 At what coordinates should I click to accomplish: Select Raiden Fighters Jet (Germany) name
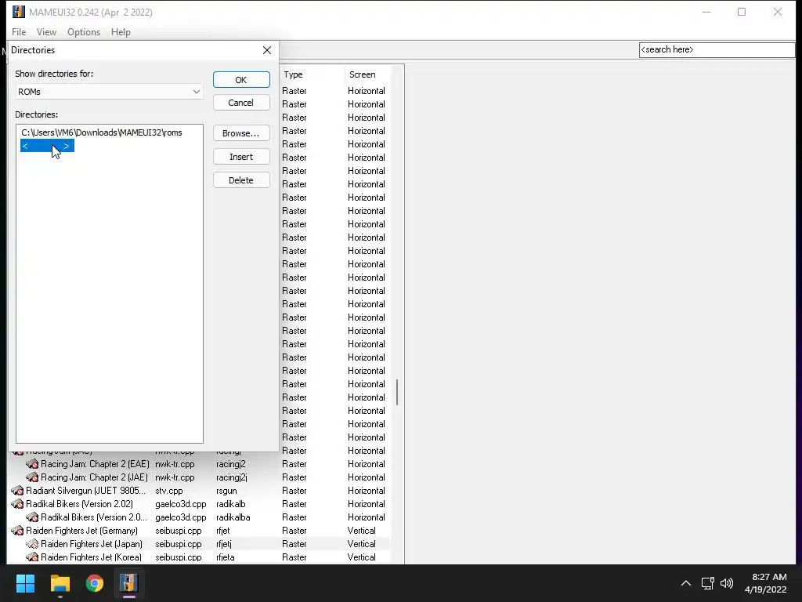[81, 531]
